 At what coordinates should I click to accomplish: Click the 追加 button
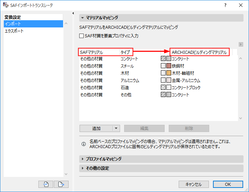pos(96,128)
